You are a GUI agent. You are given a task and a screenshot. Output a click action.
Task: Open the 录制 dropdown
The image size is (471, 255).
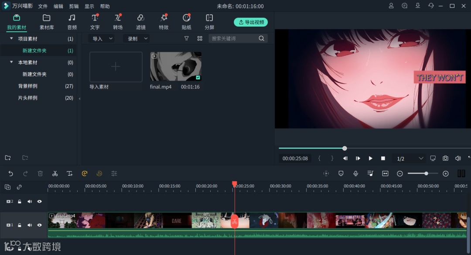[137, 38]
